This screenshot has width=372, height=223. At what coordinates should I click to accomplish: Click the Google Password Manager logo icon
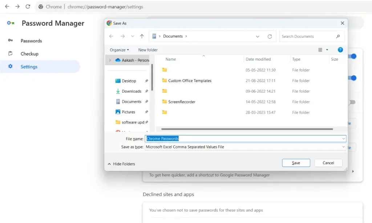(x=10, y=23)
